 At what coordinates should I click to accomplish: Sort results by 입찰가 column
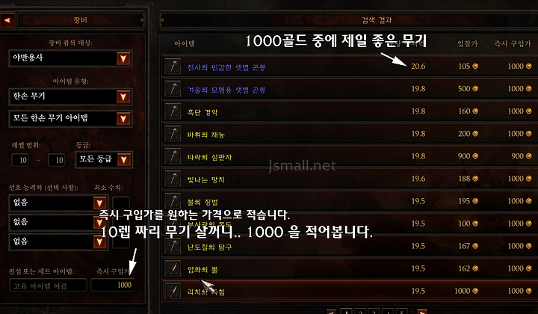click(467, 43)
